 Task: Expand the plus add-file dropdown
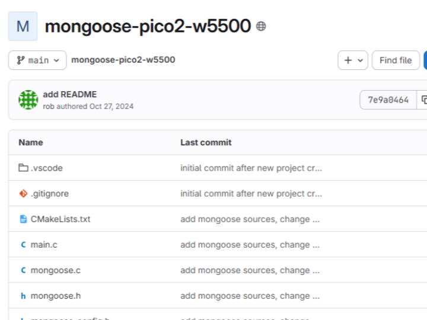353,60
